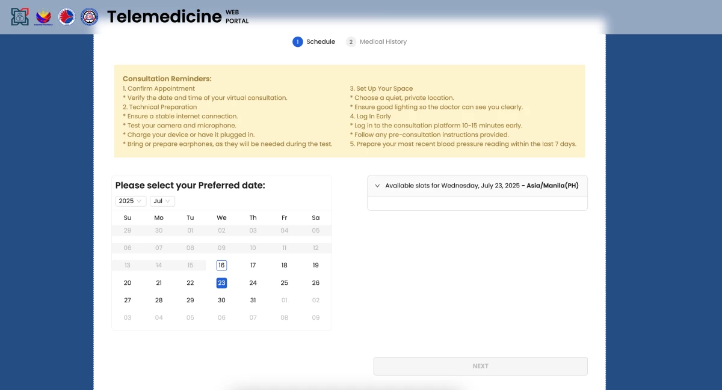This screenshot has width=722, height=390.
Task: Select July 16 on the calendar
Action: tap(221, 265)
